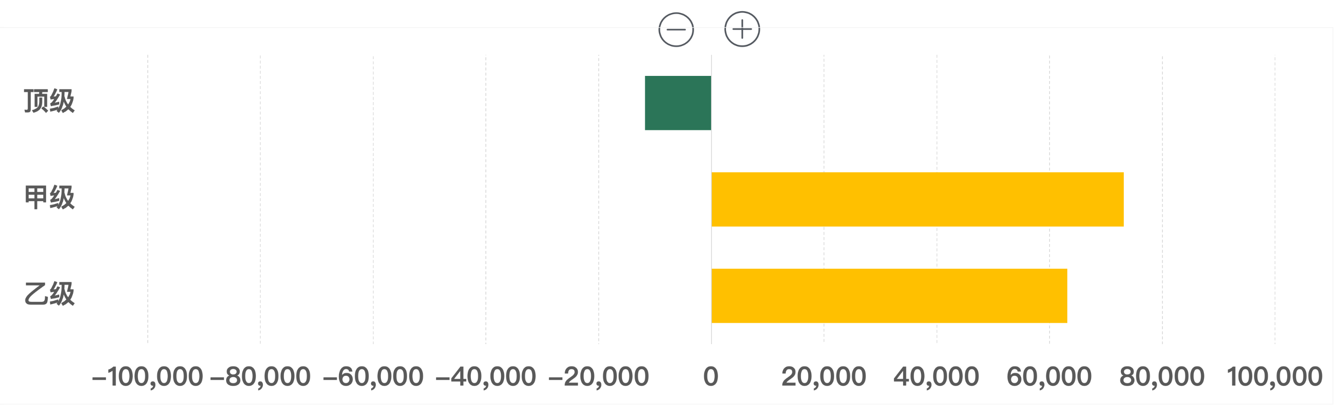The height and width of the screenshot is (407, 1334).
Task: Click the 顶级 category label
Action: click(x=50, y=101)
